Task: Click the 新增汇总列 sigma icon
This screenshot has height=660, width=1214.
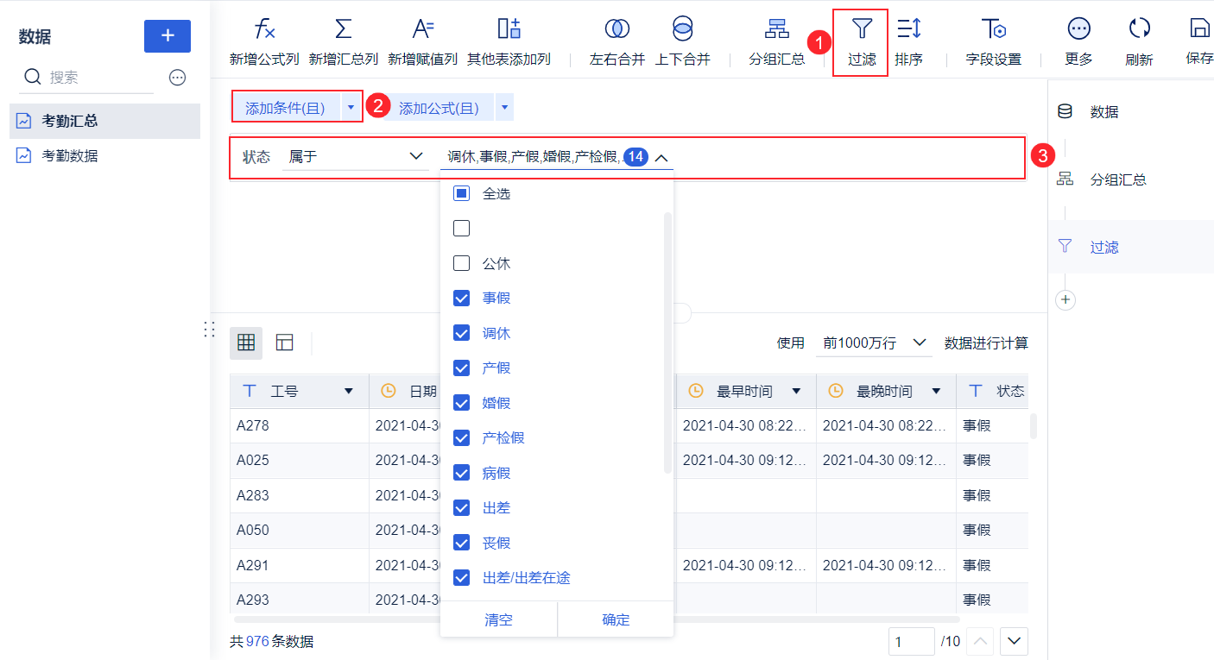Action: (343, 28)
